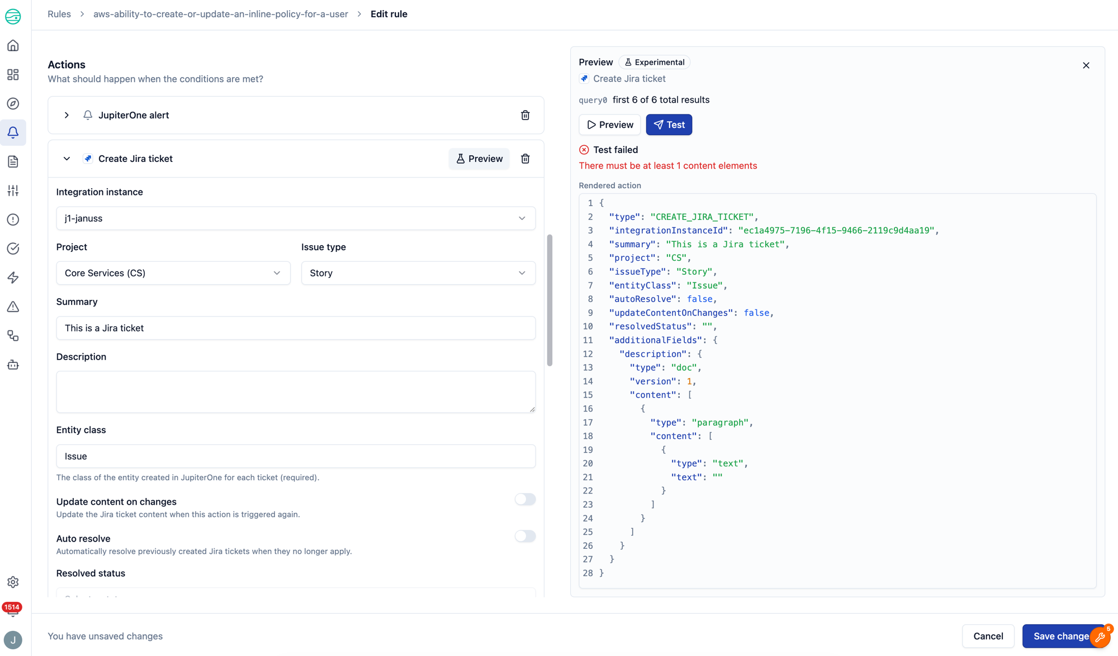Go to Home in the sidebar
1118x656 pixels.
pyautogui.click(x=13, y=46)
